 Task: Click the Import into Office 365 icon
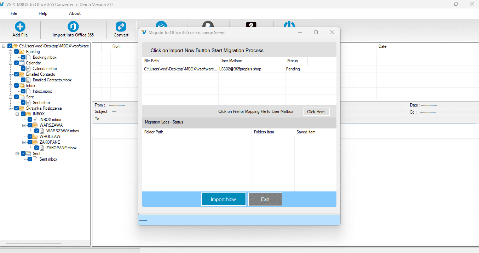[x=73, y=27]
